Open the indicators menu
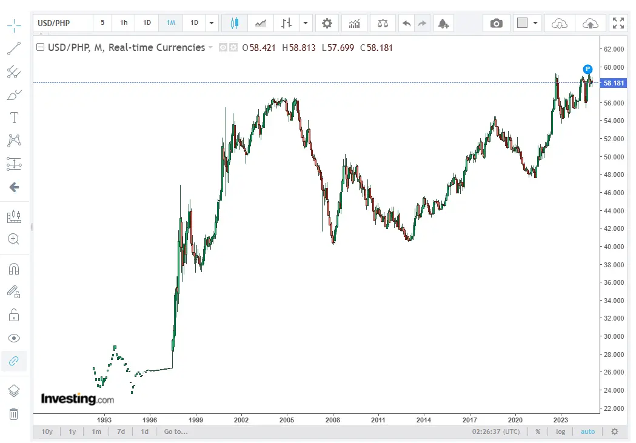This screenshot has height=443, width=636. click(355, 23)
